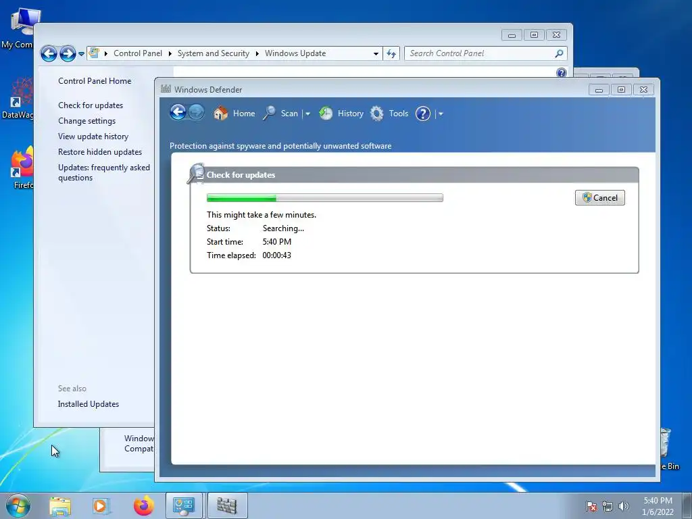Click the Show desktop strip
This screenshot has height=519, width=692.
tap(687, 505)
